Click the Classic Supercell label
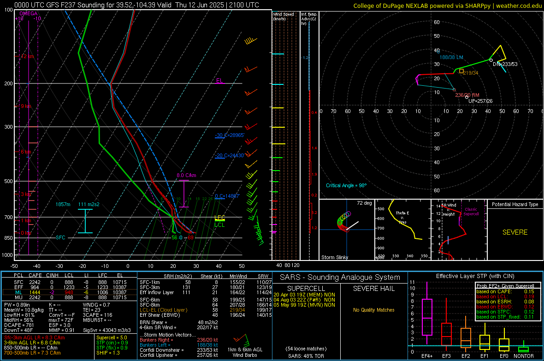 471,212
